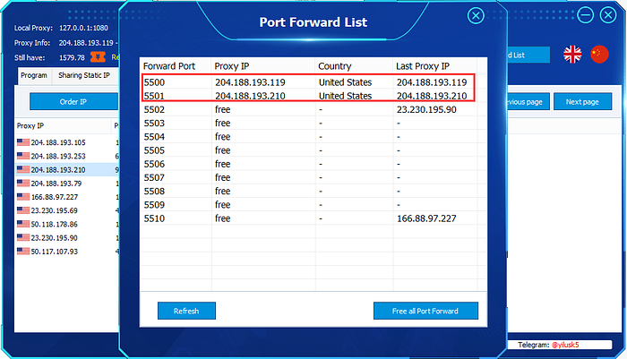Select highlighted proxy 204.188.193.210 in main list
The image size is (627, 359).
point(67,169)
